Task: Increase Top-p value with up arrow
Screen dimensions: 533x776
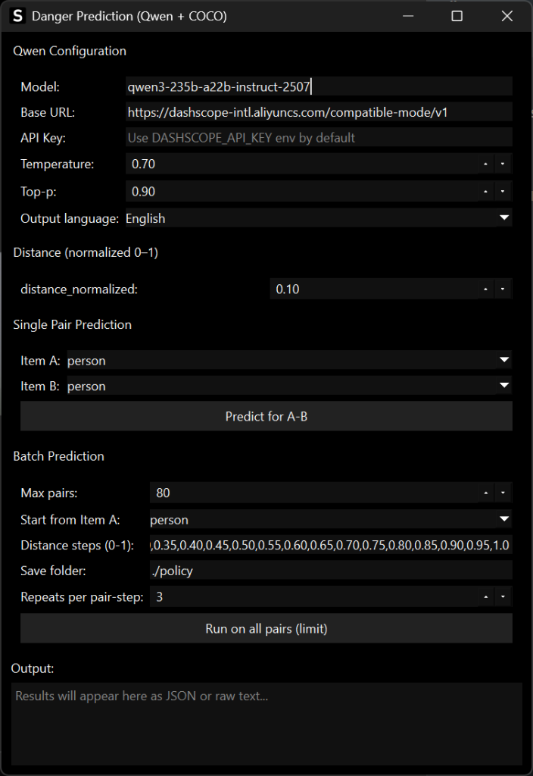Action: [485, 192]
